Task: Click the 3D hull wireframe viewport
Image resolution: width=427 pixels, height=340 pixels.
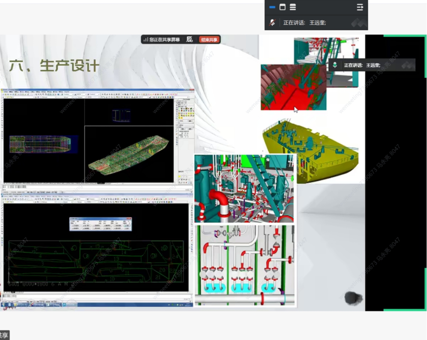Action: click(x=129, y=154)
